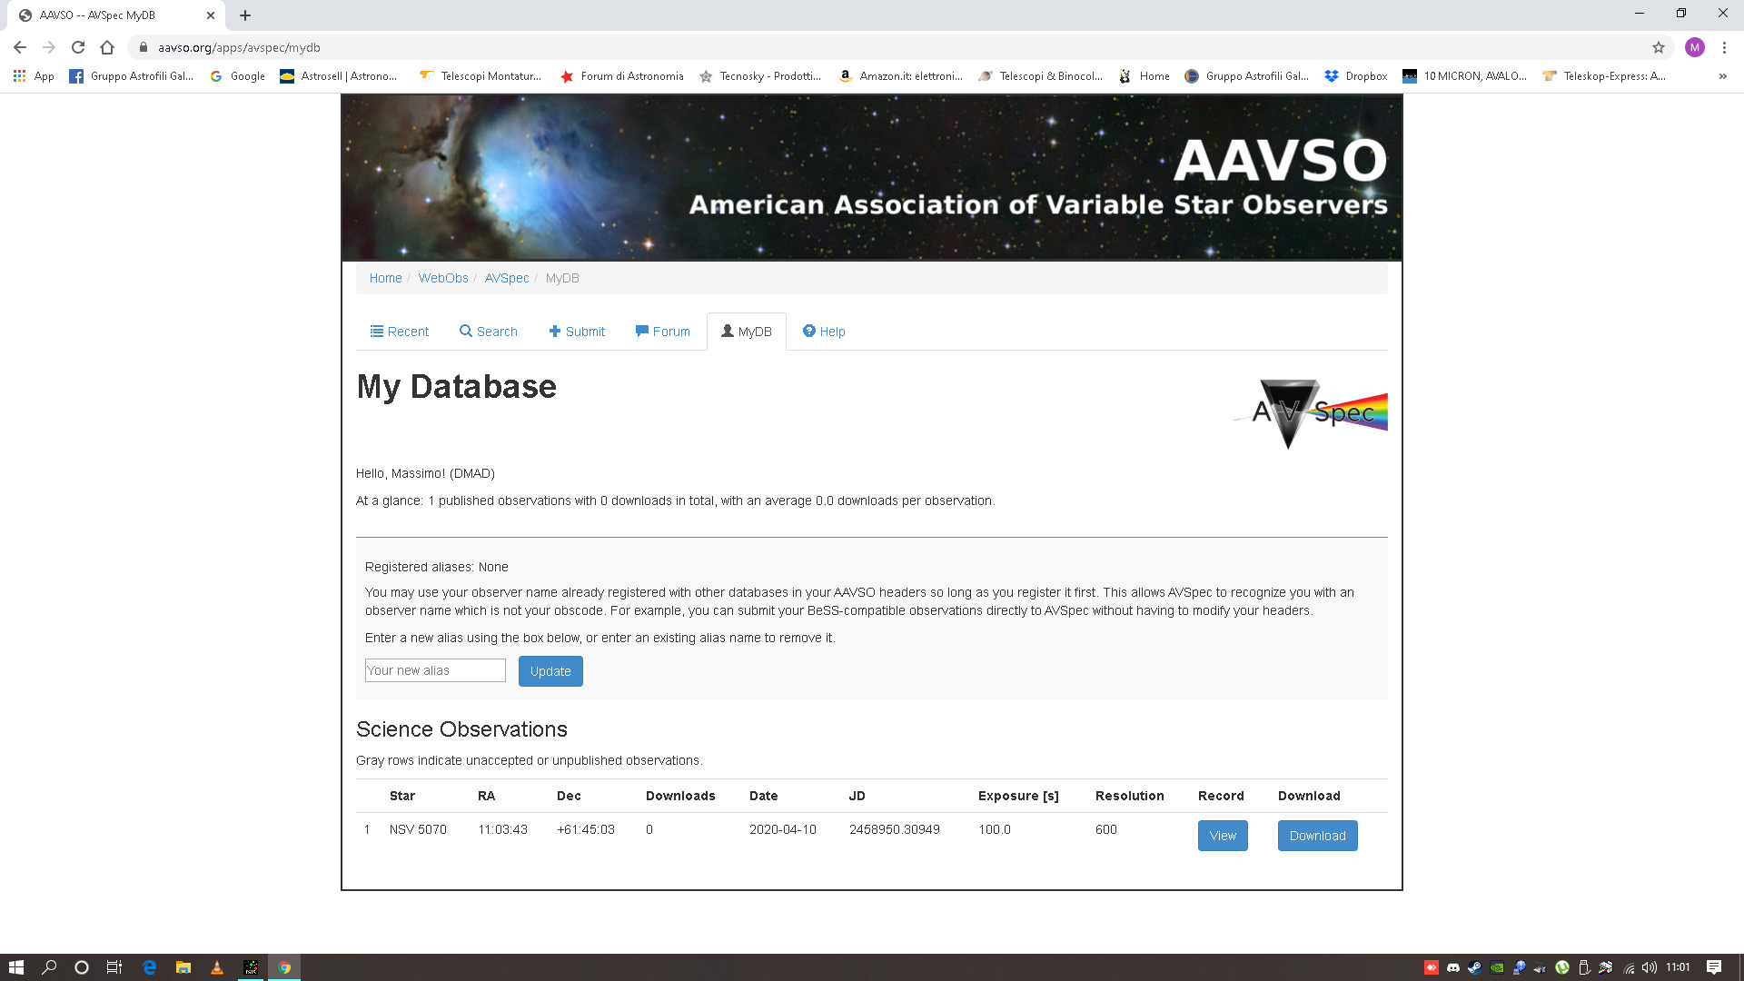Switch to the Recent tab
This screenshot has height=981, width=1744.
coord(400,332)
